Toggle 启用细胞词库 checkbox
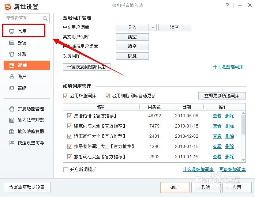Screen dimensions: 255x197 tap(65, 96)
